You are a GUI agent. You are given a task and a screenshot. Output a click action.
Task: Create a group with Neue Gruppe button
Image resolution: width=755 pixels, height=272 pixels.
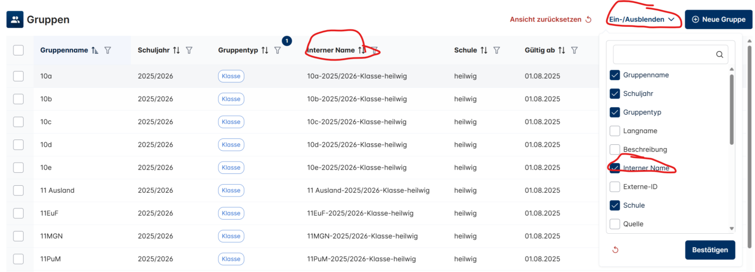click(x=718, y=19)
